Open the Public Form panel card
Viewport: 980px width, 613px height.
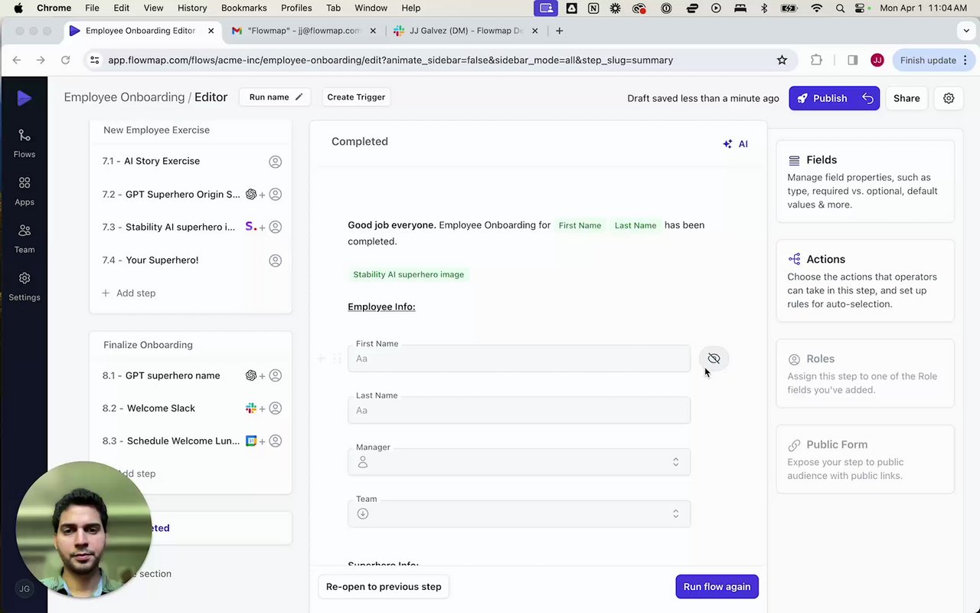point(865,460)
